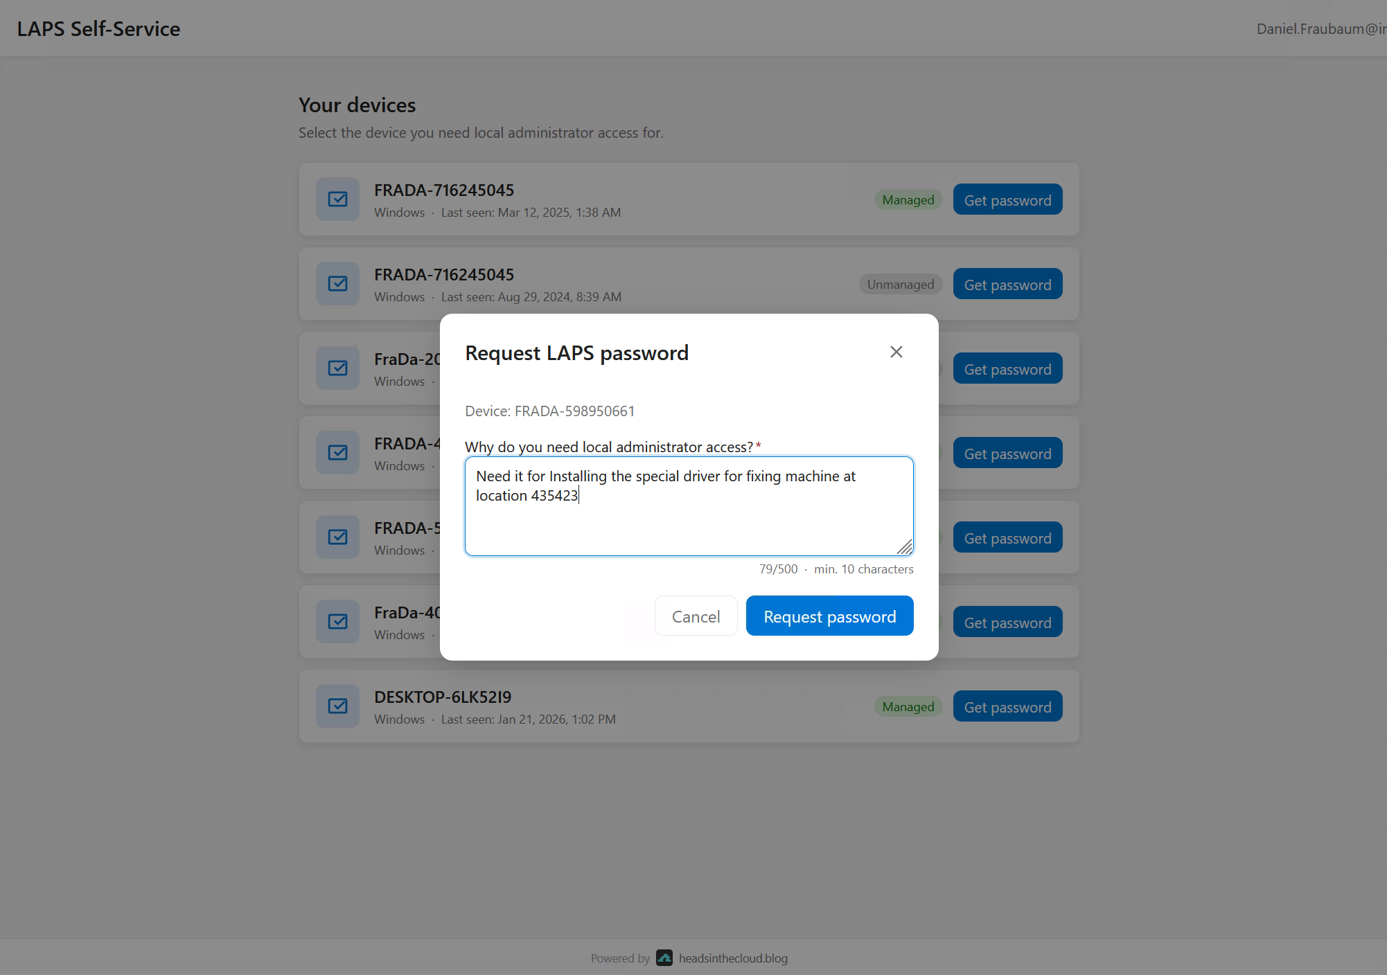
Task: Click the device icon beside FraDa-40
Action: click(337, 621)
